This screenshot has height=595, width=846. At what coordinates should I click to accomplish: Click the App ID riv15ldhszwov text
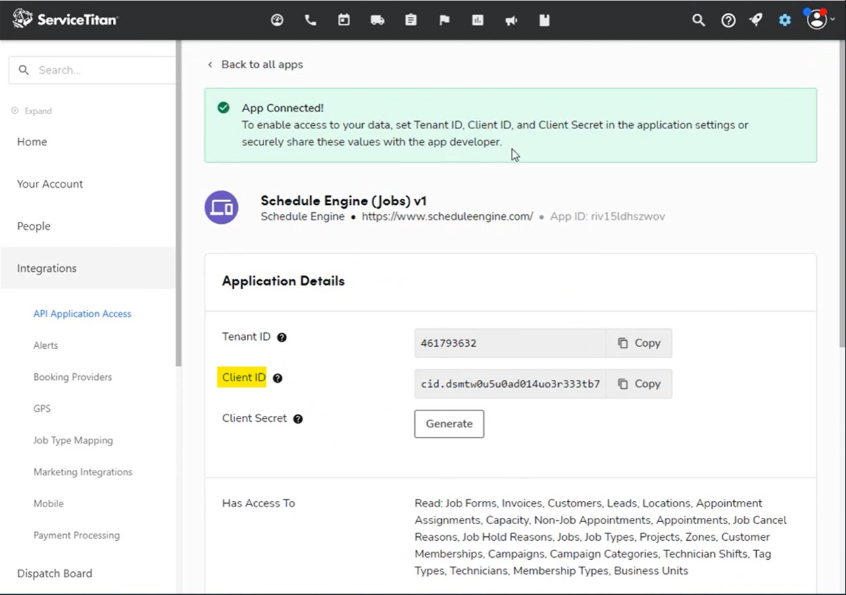click(x=607, y=216)
